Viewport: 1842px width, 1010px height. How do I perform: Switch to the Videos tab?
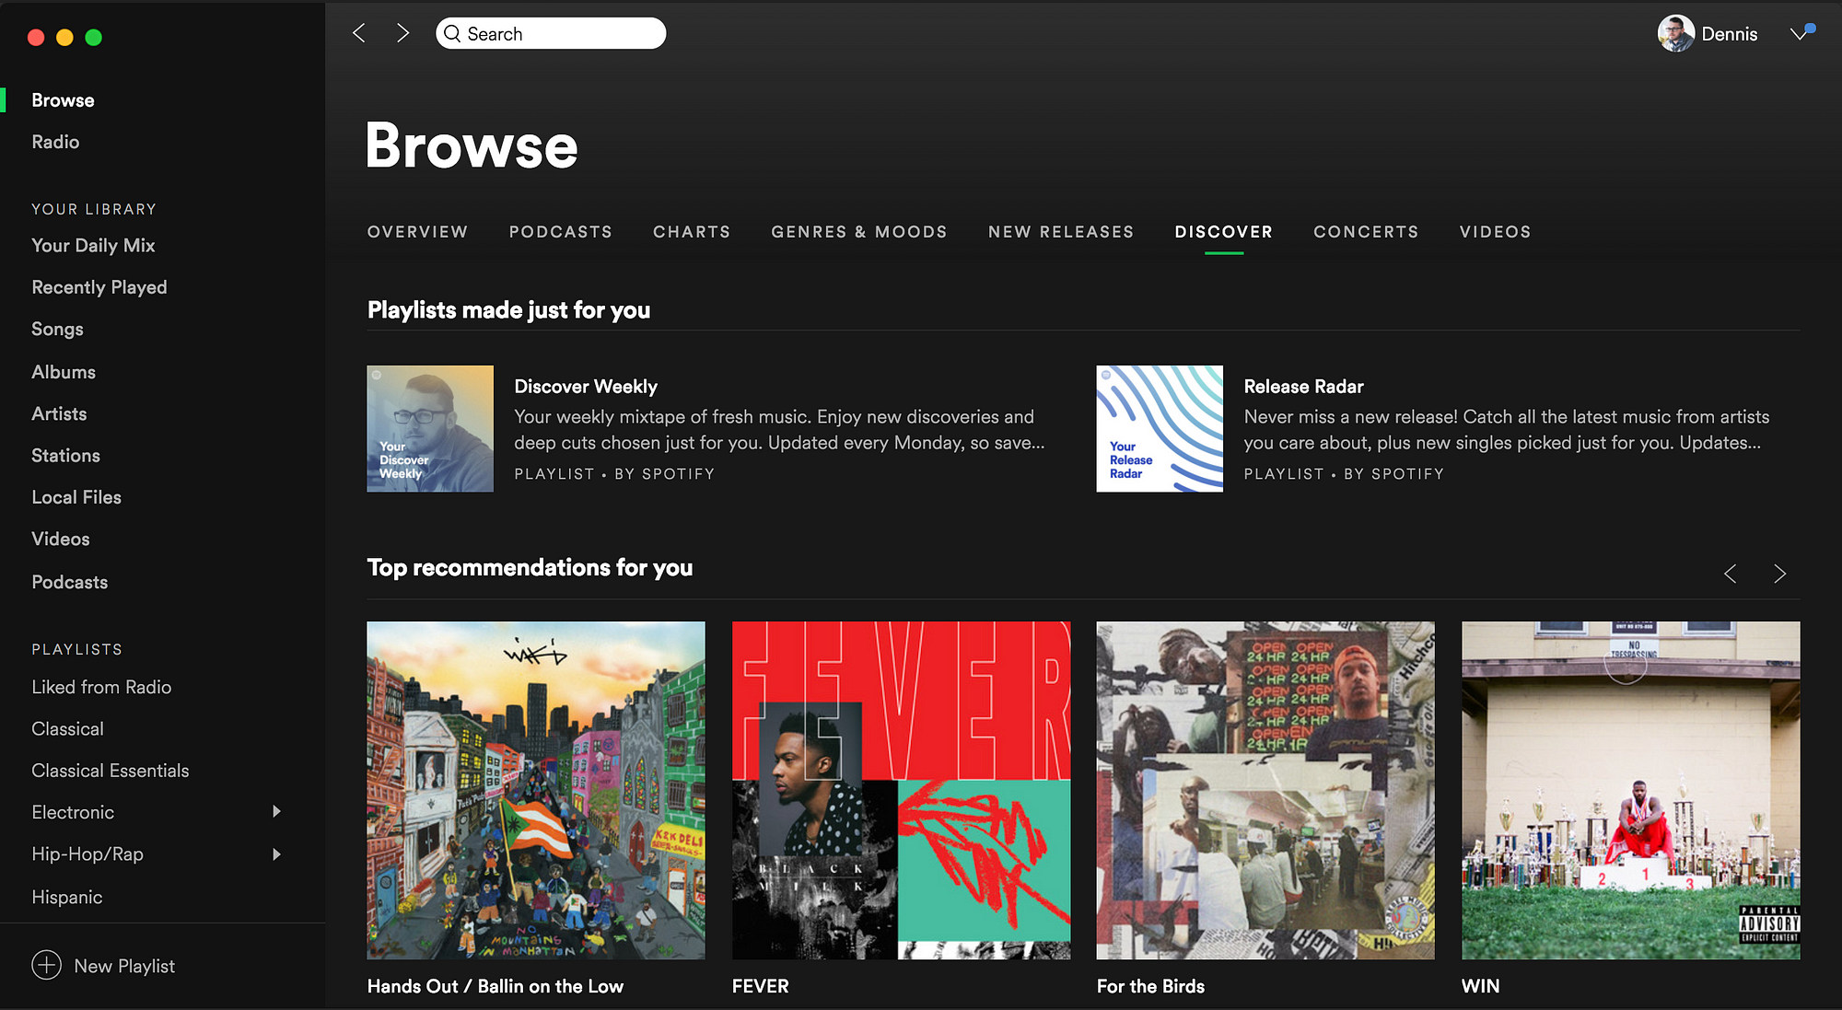tap(1495, 232)
